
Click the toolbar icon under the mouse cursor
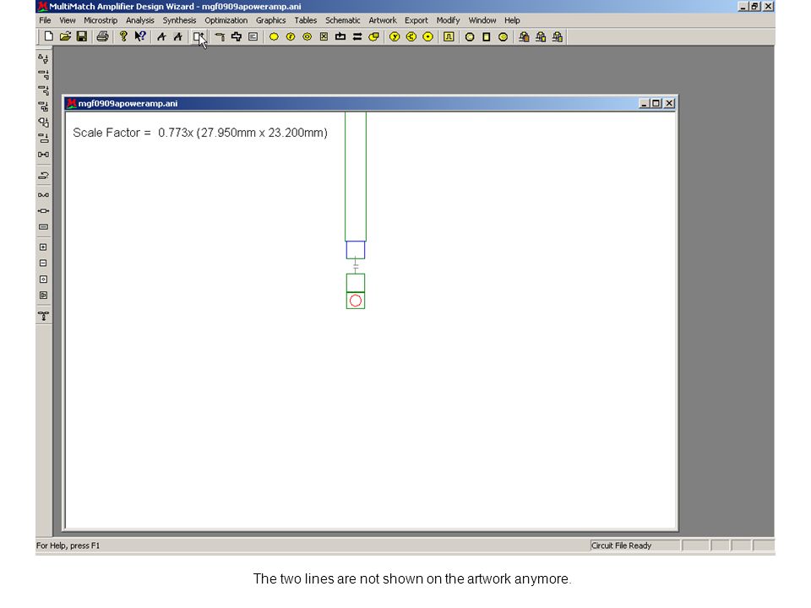199,36
